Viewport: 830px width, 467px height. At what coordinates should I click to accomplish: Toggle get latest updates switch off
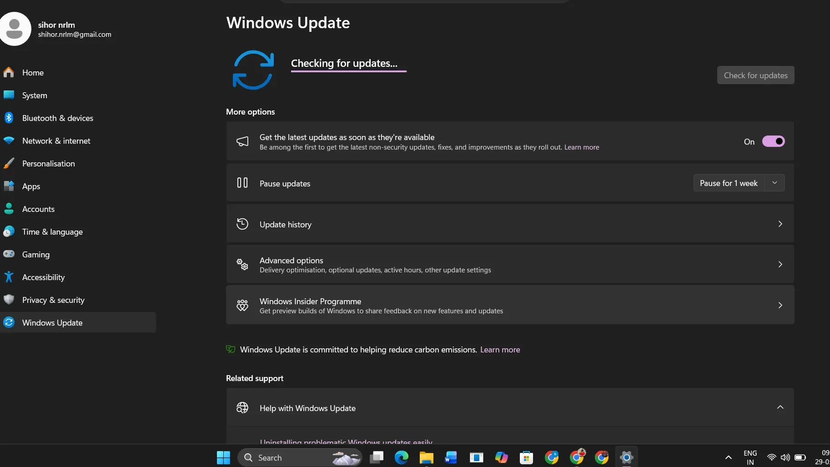(x=773, y=141)
